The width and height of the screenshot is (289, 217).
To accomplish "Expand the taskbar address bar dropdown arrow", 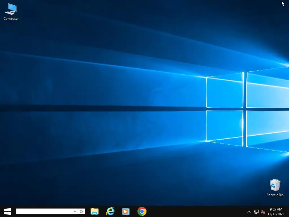I will click(x=75, y=211).
